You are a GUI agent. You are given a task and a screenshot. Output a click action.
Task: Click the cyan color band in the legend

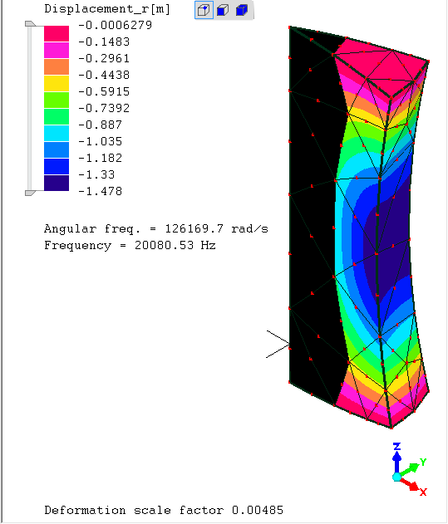(57, 133)
